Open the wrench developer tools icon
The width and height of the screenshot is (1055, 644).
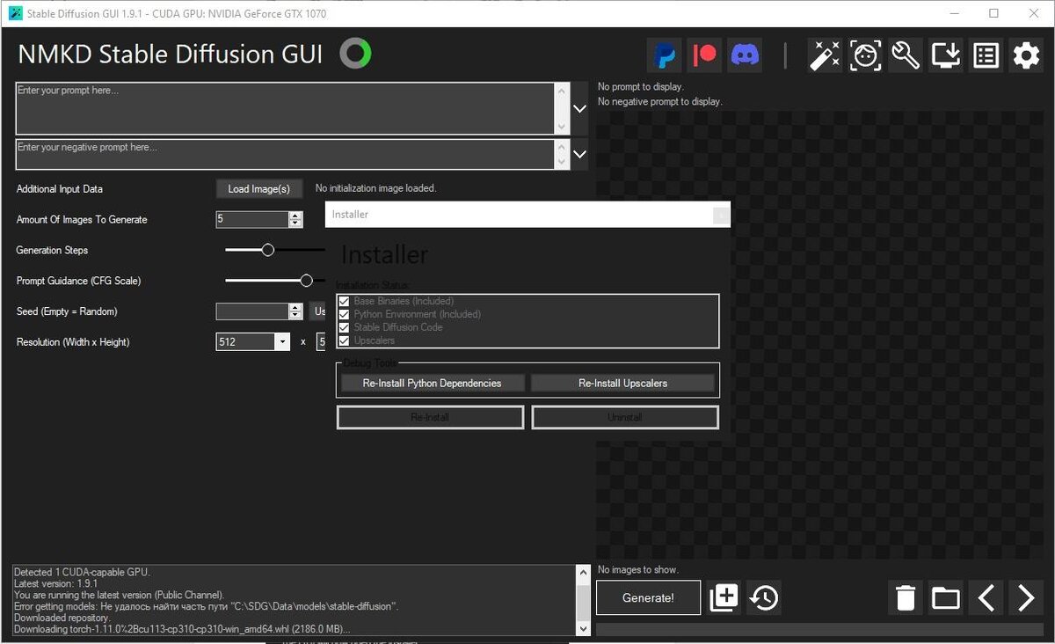906,55
